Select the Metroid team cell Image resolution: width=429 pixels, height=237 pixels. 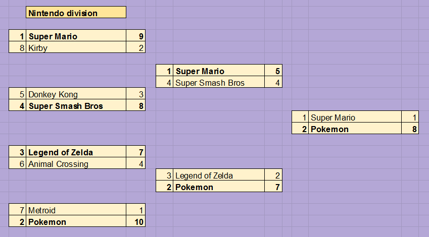(76, 209)
